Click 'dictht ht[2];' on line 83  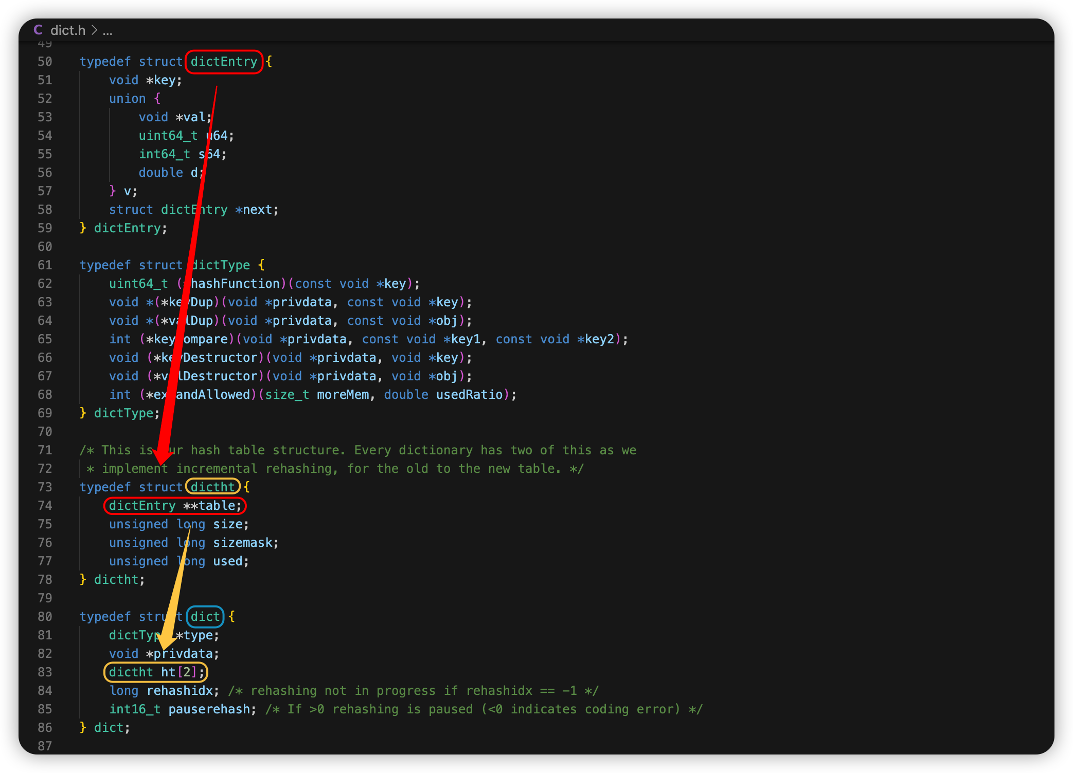coord(156,672)
